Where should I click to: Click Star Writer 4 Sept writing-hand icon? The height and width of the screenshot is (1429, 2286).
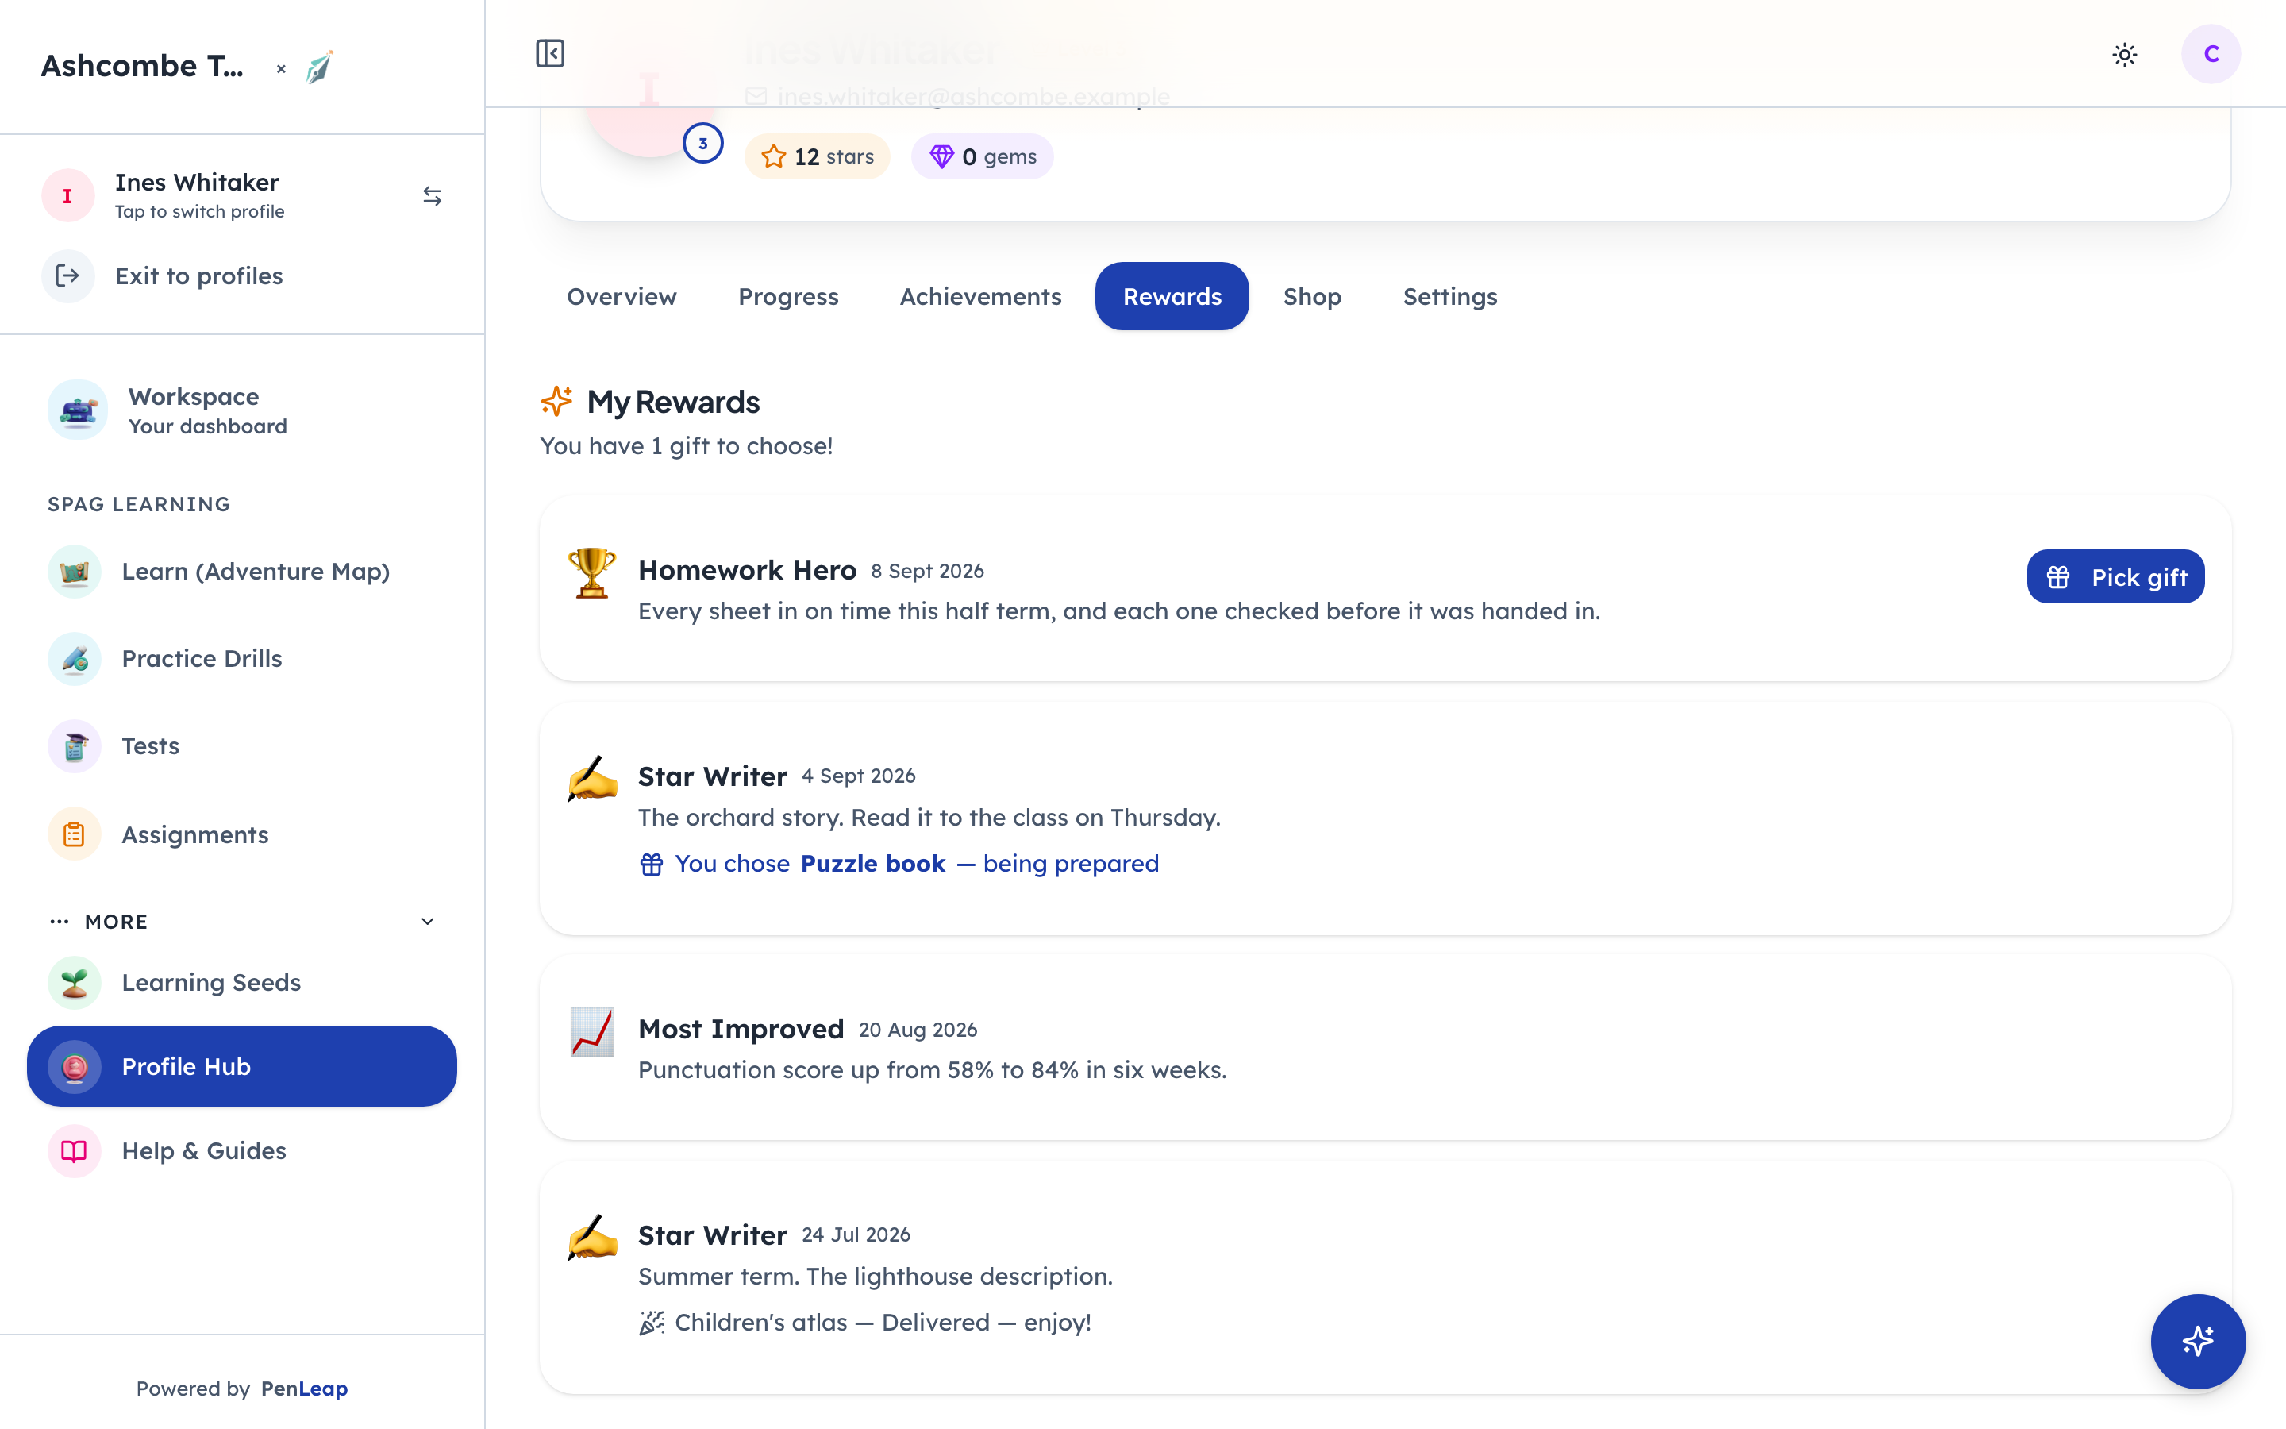(x=592, y=779)
